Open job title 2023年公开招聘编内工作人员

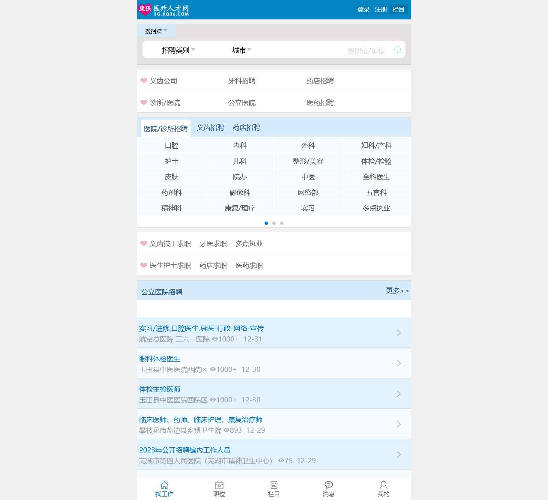tap(185, 450)
